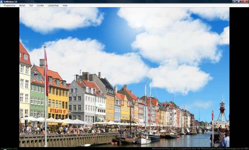Screen dimensions: 249x150
Task: Visit the yowindow.com link in the status bar
Action: click(9, 149)
